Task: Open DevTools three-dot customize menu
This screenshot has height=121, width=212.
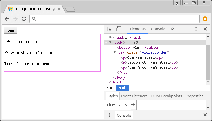Action: tap(196, 29)
